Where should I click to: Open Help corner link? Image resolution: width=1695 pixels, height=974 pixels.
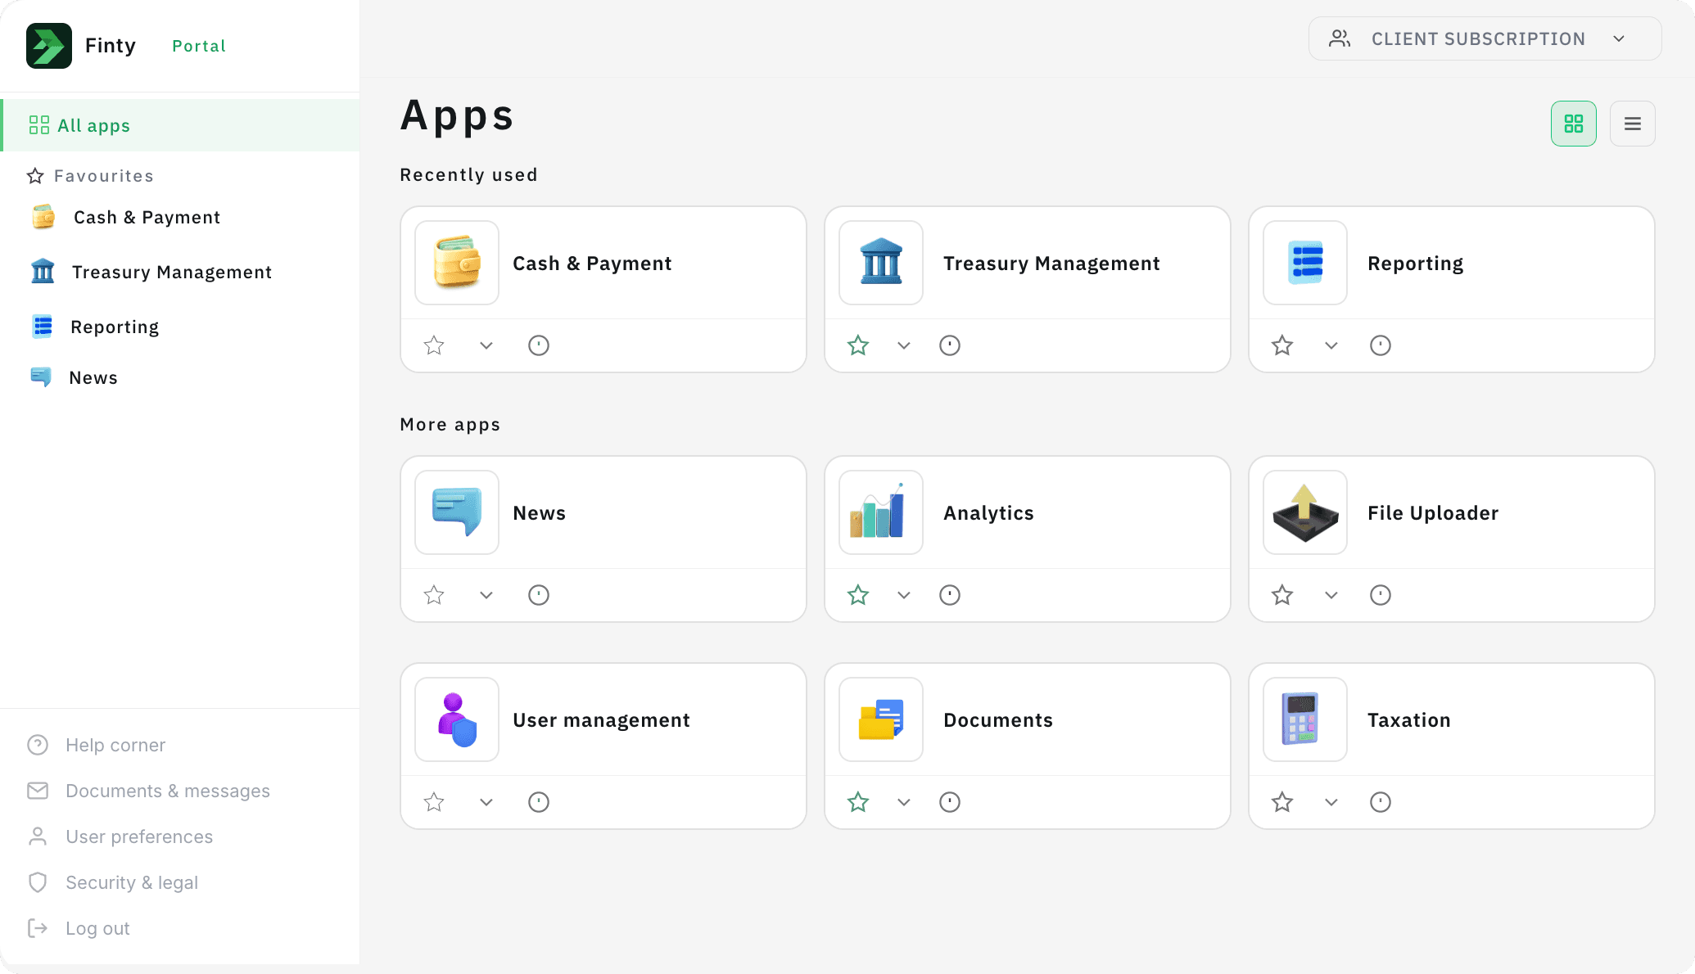tap(96, 745)
